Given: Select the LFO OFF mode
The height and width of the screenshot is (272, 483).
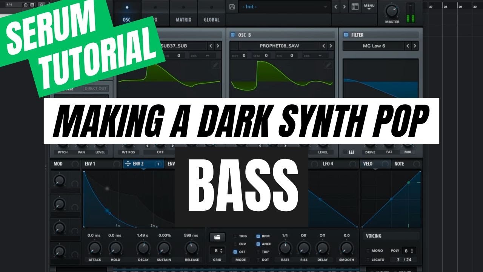Looking at the screenshot, I should tap(235, 252).
